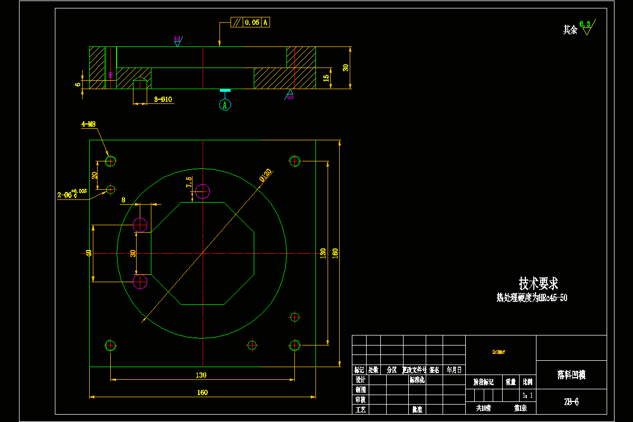Viewport: 633px width, 422px height.
Task: Click the magenta M8 label in section view
Action: [111, 75]
